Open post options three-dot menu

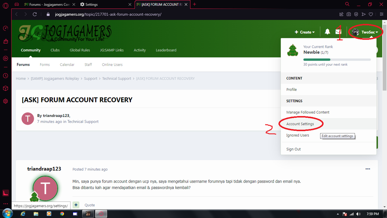[x=368, y=169]
